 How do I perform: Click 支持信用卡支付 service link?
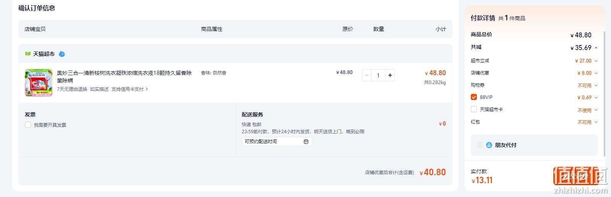(x=127, y=89)
